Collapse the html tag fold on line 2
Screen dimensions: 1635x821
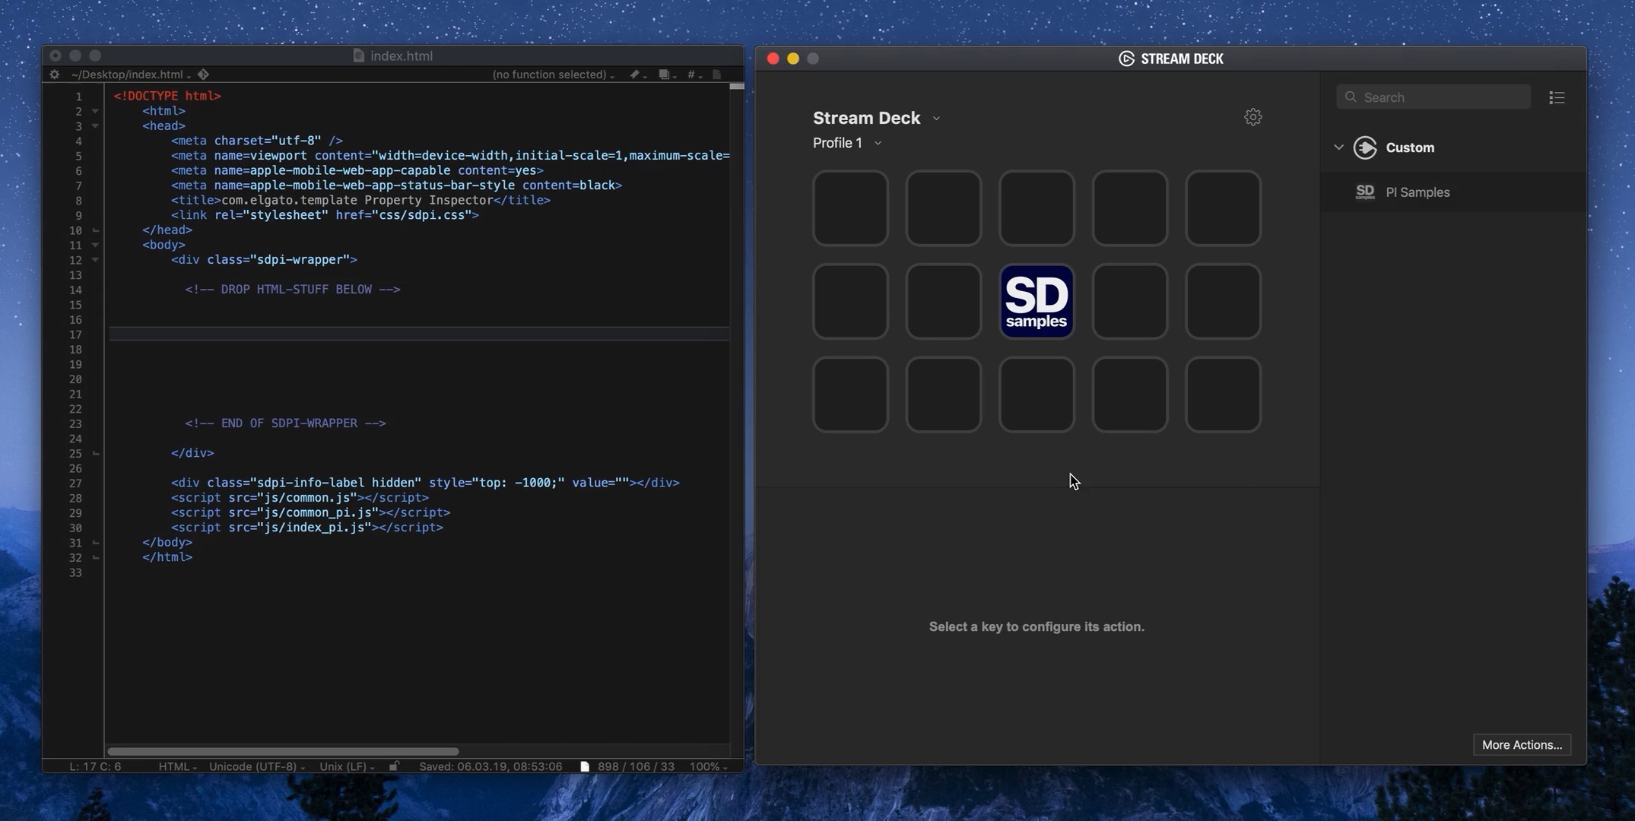click(95, 111)
